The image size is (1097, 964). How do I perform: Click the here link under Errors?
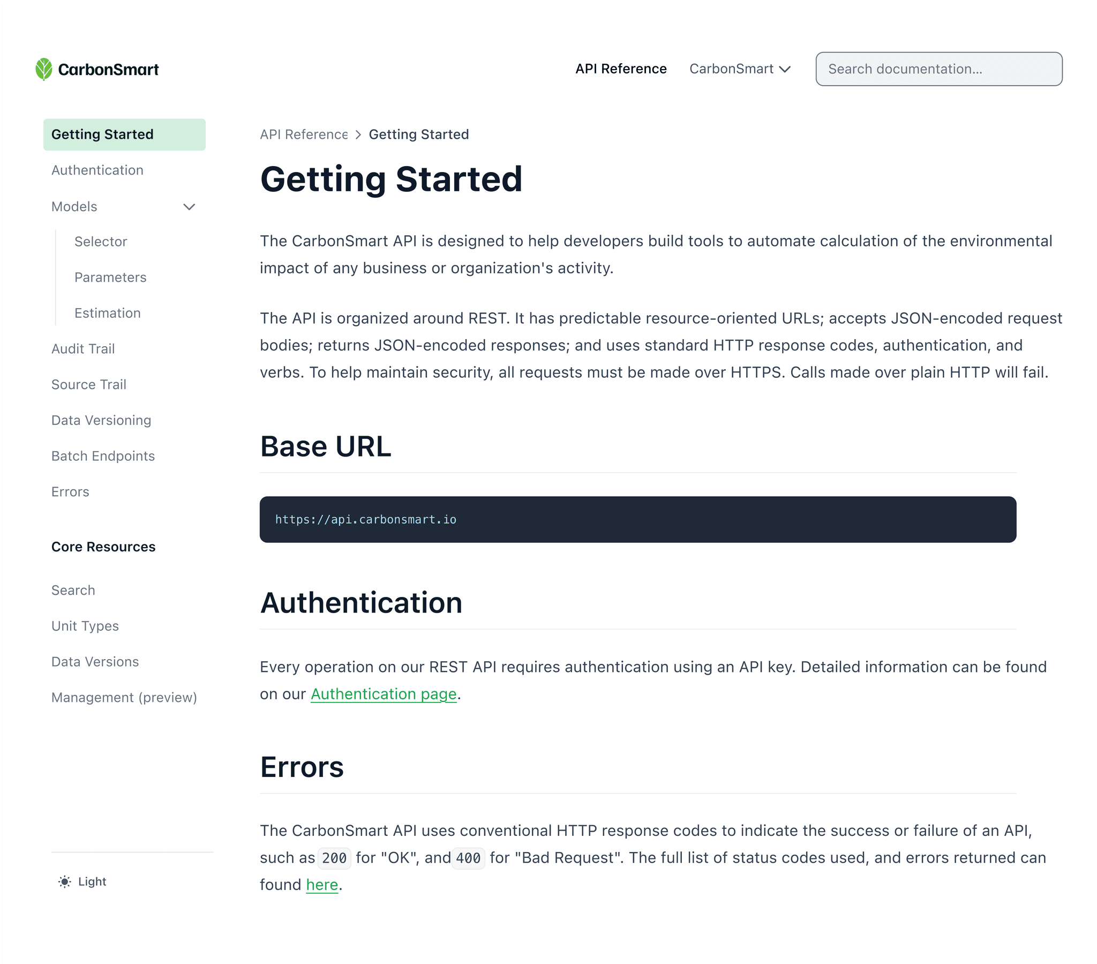pyautogui.click(x=321, y=885)
